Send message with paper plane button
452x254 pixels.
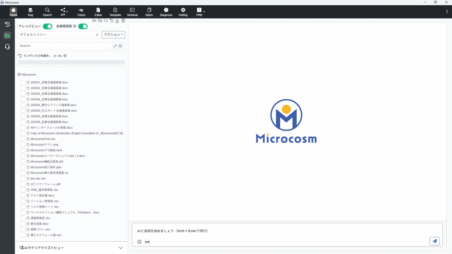pyautogui.click(x=434, y=241)
